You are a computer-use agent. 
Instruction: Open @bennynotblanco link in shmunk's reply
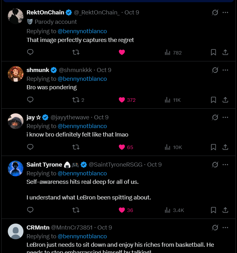(x=82, y=79)
